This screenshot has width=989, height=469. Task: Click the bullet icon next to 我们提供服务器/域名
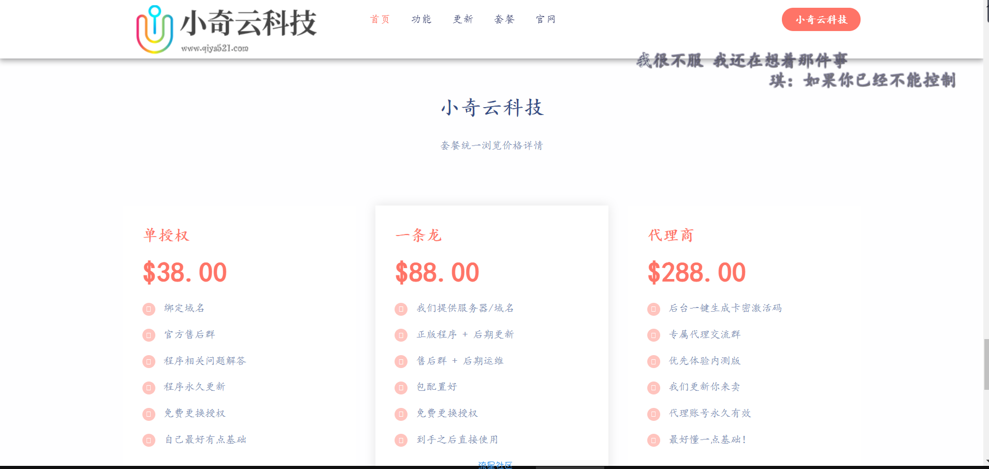(401, 309)
